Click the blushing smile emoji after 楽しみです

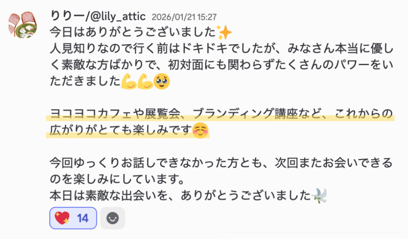[200, 130]
